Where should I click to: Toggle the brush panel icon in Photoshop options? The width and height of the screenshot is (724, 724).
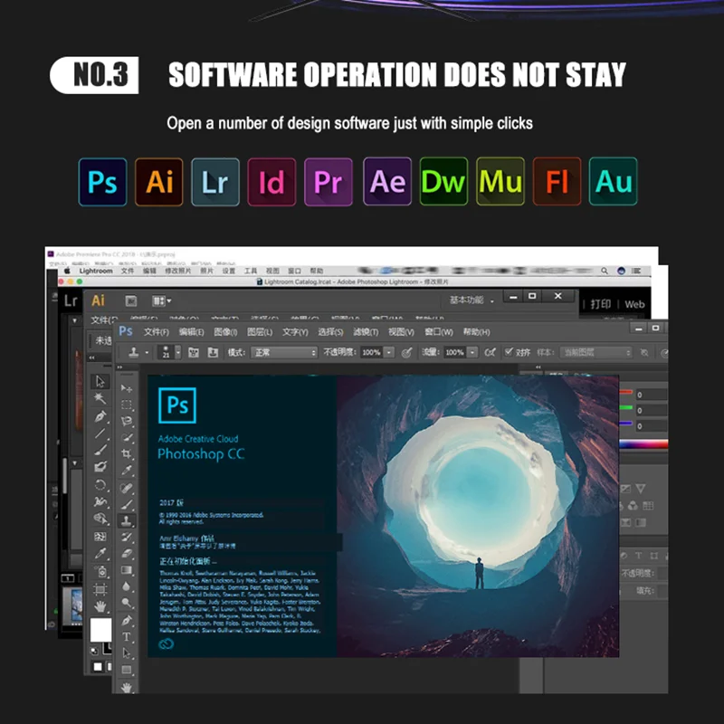pos(194,353)
